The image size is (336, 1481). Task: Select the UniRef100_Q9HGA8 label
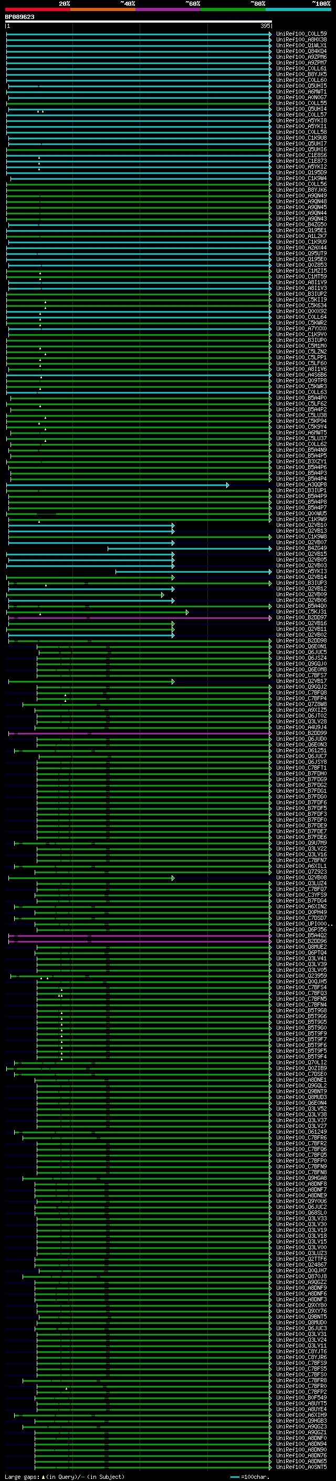click(x=301, y=1178)
